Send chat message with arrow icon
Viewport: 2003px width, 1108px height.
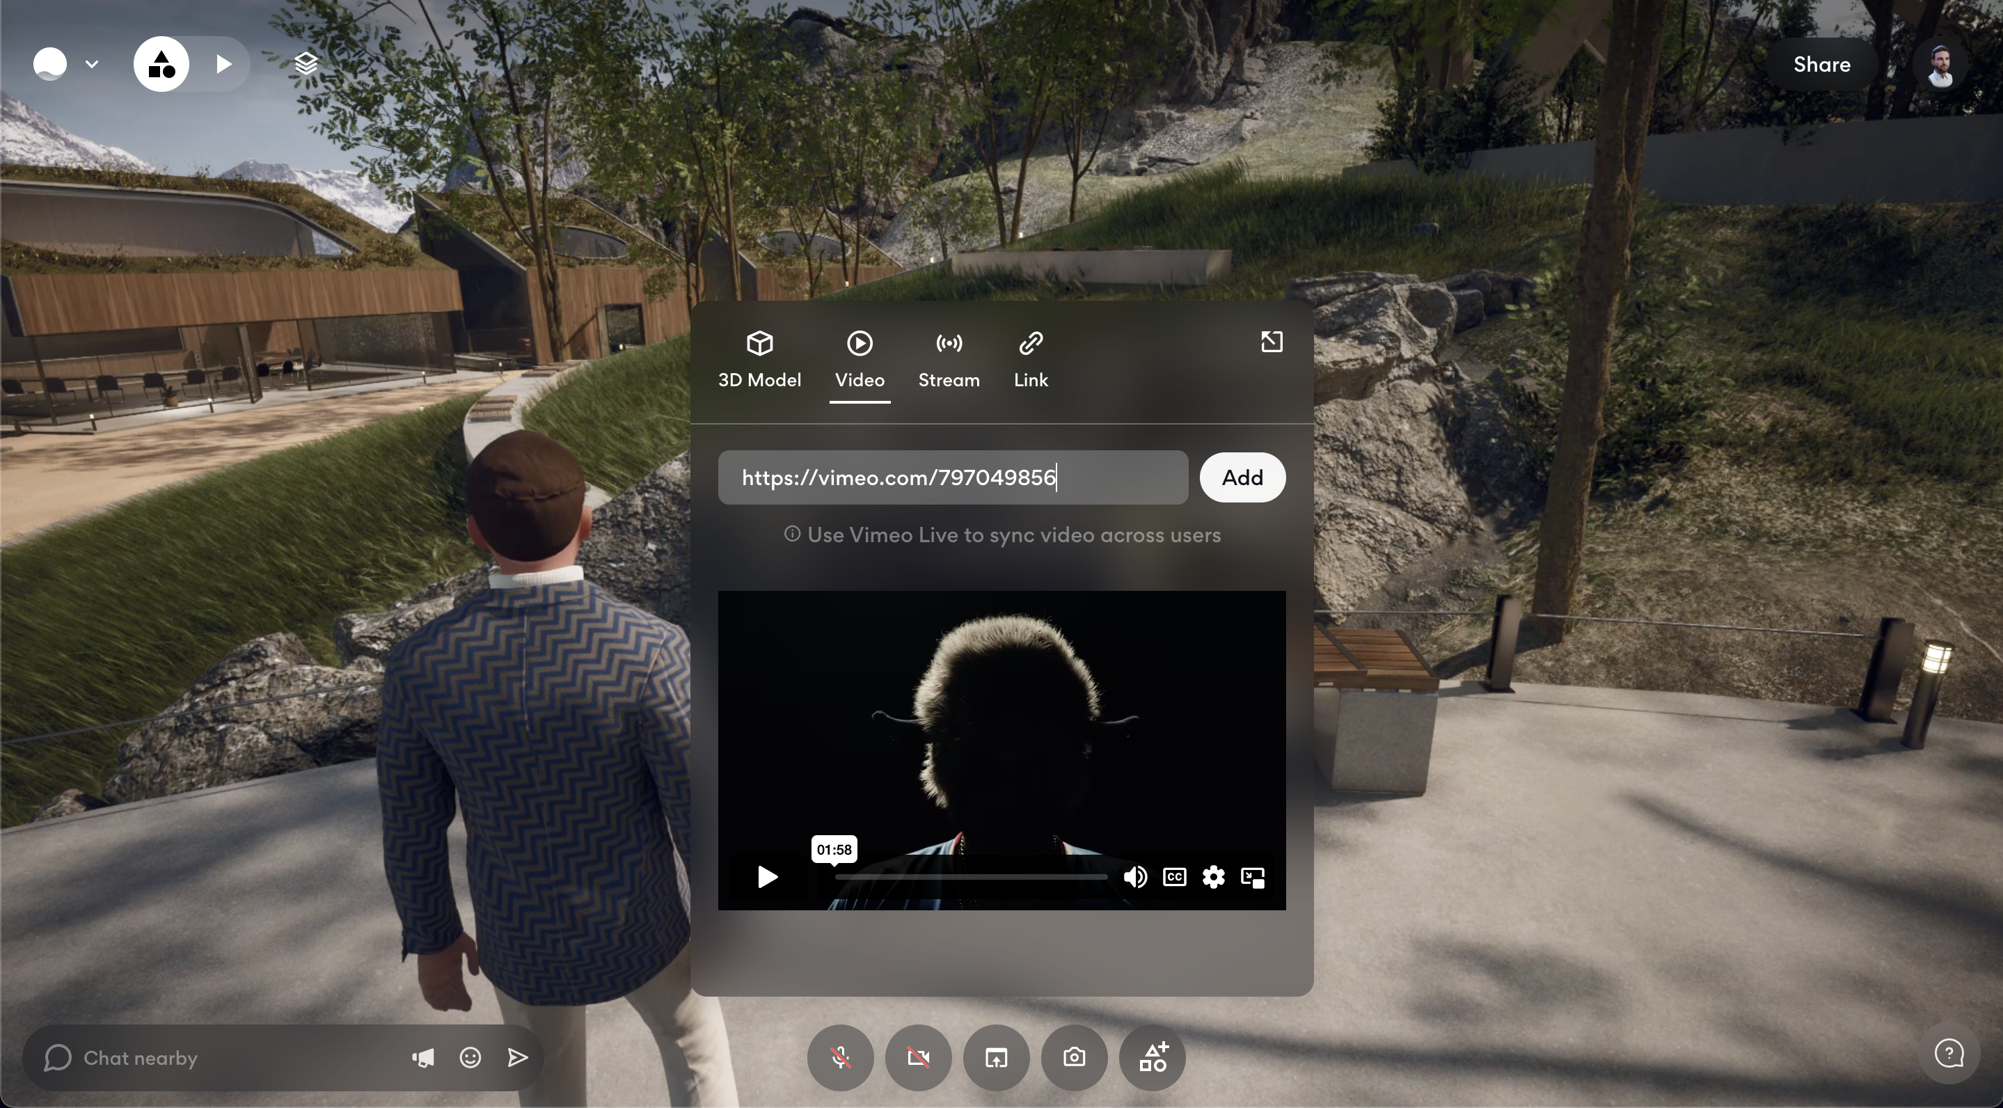518,1057
